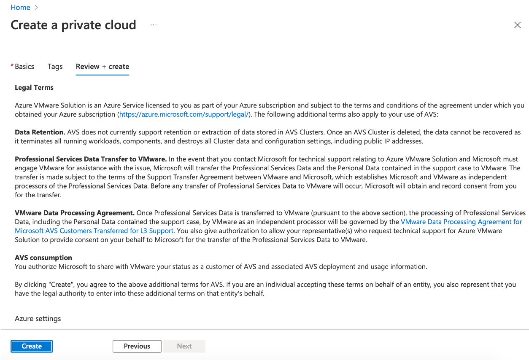
Task: Click the breadcrumb chevron after Home
Action: [36, 8]
